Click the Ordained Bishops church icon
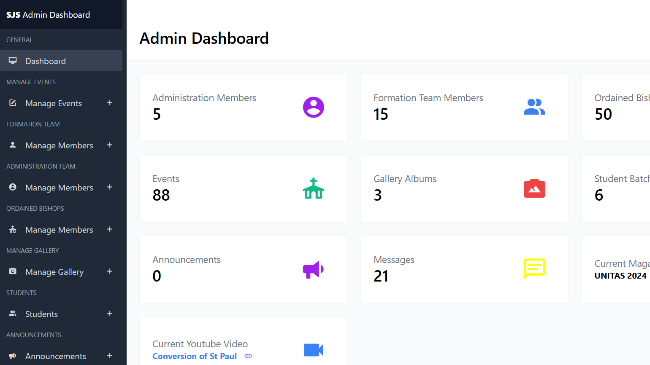Screen dimensions: 650x365 coord(13,229)
